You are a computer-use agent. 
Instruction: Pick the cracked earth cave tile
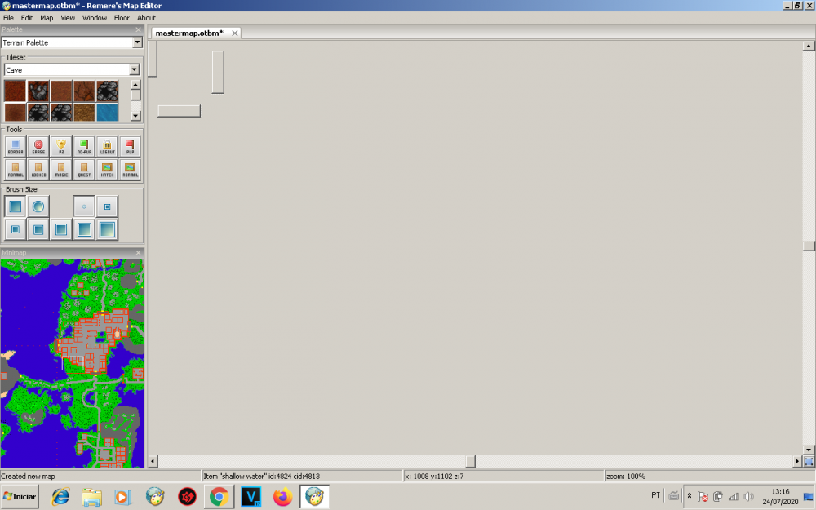tap(84, 91)
